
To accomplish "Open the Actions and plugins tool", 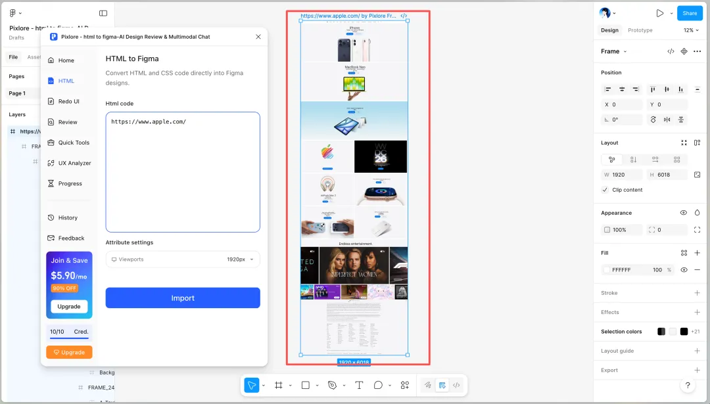I will click(405, 385).
